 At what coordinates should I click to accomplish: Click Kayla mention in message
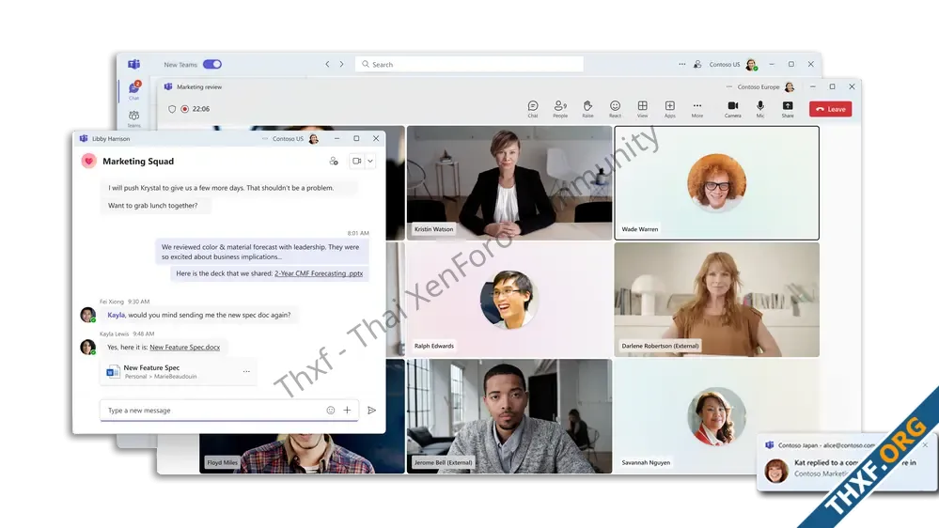tap(116, 315)
